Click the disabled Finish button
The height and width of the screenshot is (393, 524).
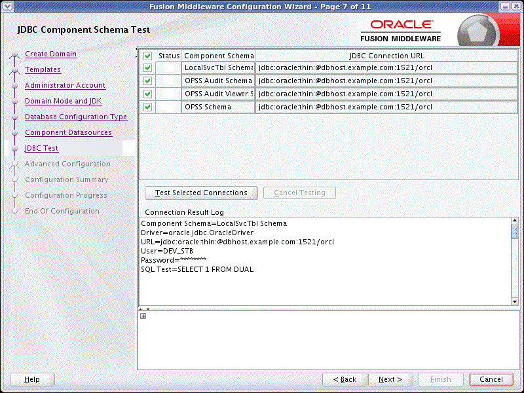(440, 379)
